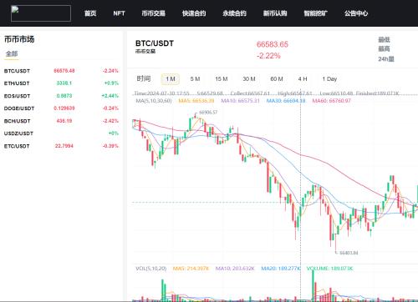Select the 全部 market tab
Viewport: 418px width, 302px height.
click(x=12, y=53)
